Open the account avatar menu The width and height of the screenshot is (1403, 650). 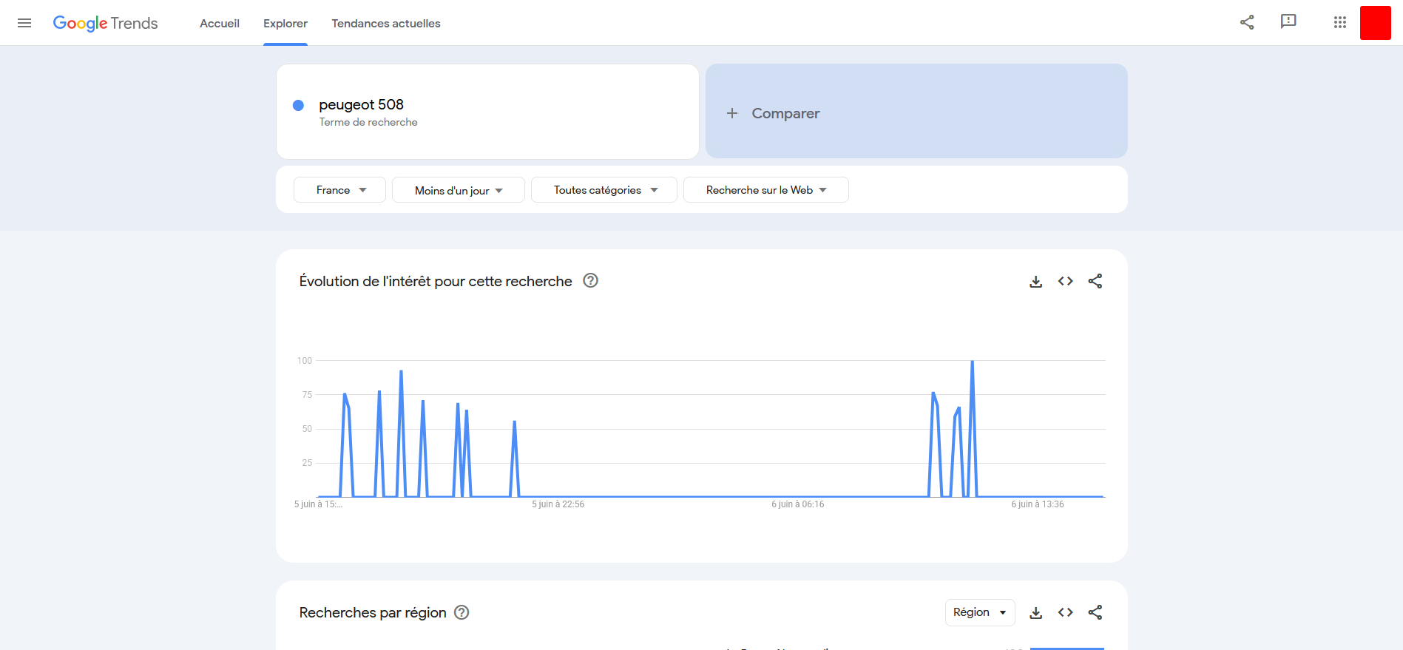pyautogui.click(x=1376, y=22)
